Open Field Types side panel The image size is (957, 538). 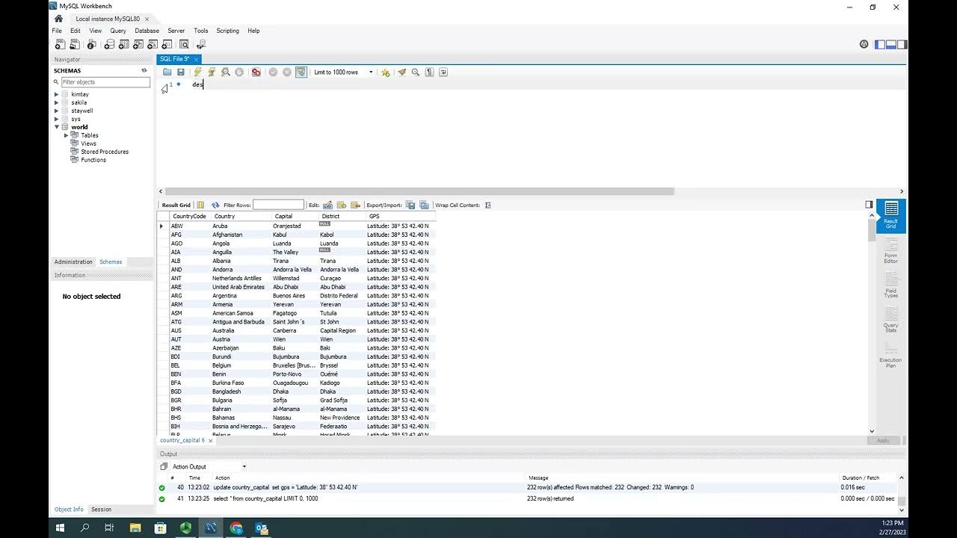point(890,285)
